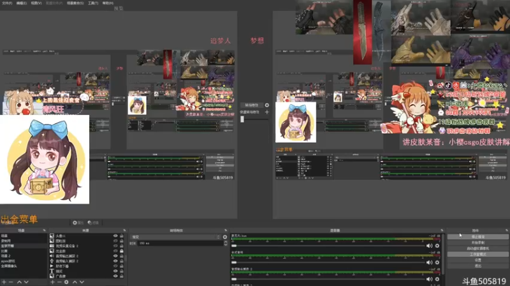Open transition properties gear beside the 渐变 dropdown
Viewport: 510px width, 286px height.
point(225,237)
